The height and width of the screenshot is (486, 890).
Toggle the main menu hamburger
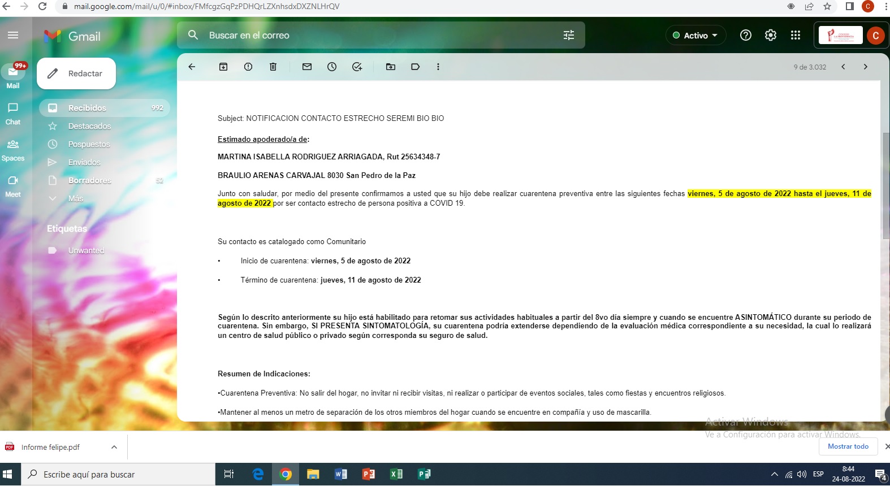coord(13,35)
